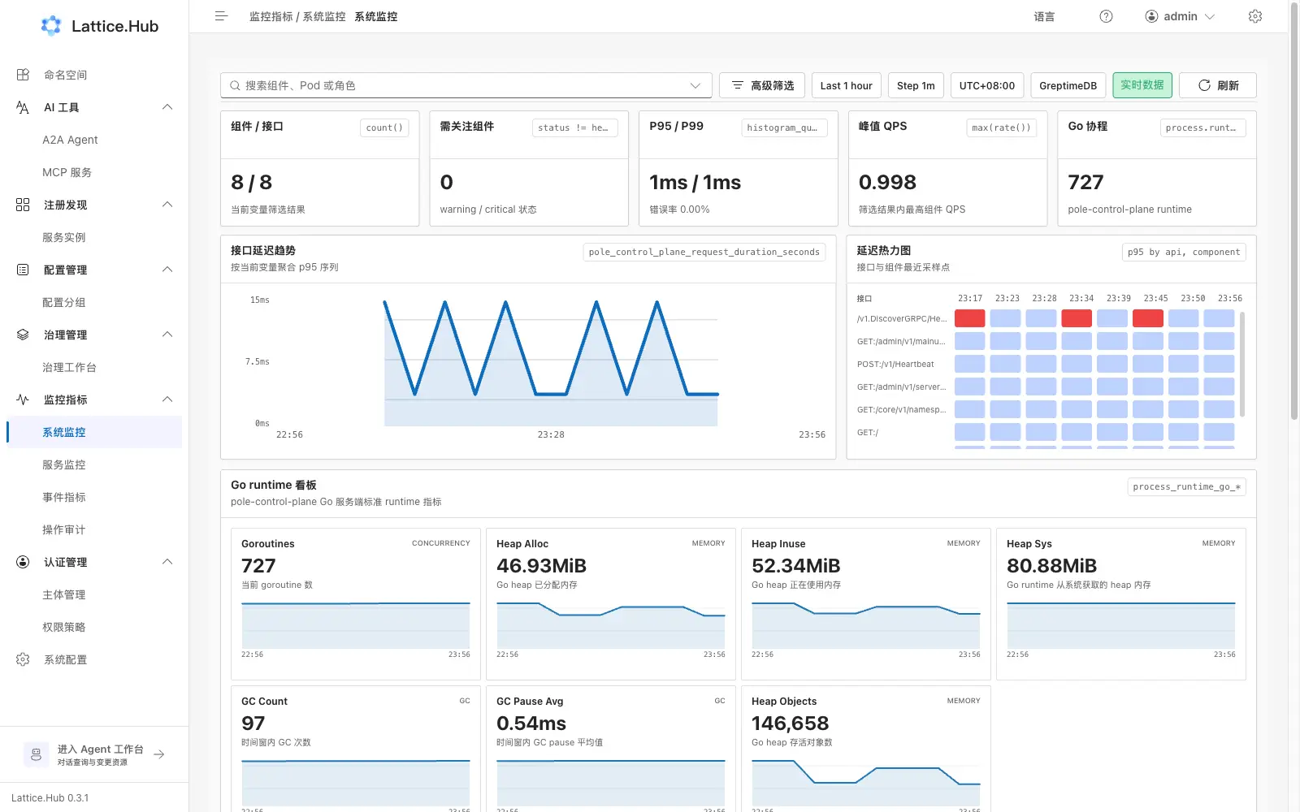Open the 高级筛选 advanced filter
Screen dimensions: 1300x812
(x=762, y=85)
